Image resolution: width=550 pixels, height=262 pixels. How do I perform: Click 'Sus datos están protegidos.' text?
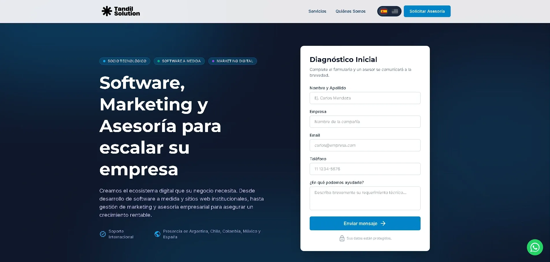coord(369,238)
